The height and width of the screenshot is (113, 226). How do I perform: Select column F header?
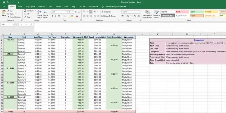pos(80,34)
